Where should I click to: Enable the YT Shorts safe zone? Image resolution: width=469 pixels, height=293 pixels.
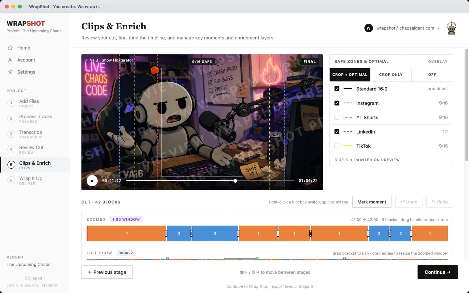337,118
